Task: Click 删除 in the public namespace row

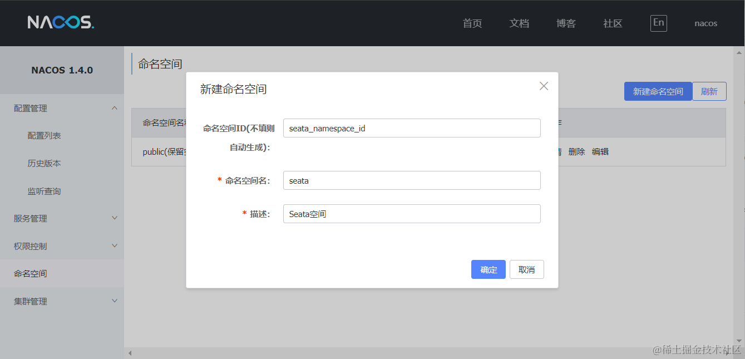Action: click(x=577, y=151)
